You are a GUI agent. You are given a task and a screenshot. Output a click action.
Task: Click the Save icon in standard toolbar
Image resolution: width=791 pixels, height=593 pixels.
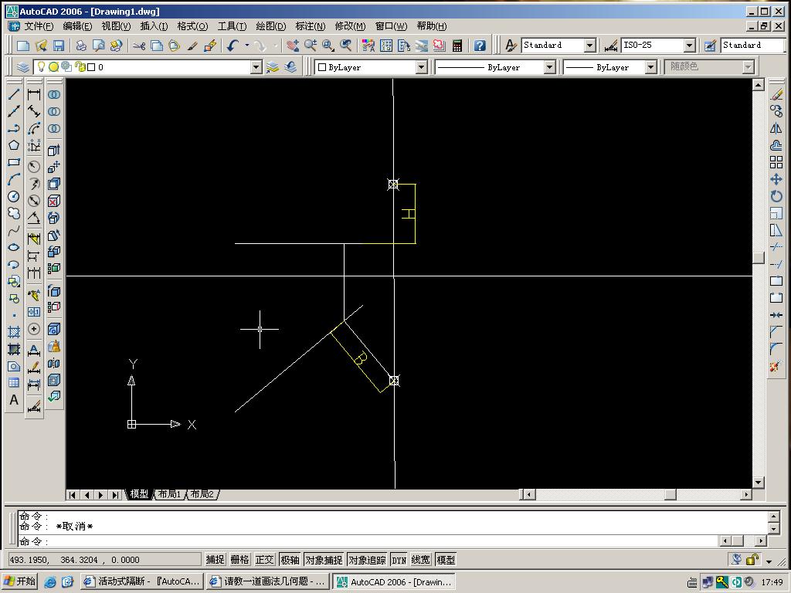(x=59, y=46)
